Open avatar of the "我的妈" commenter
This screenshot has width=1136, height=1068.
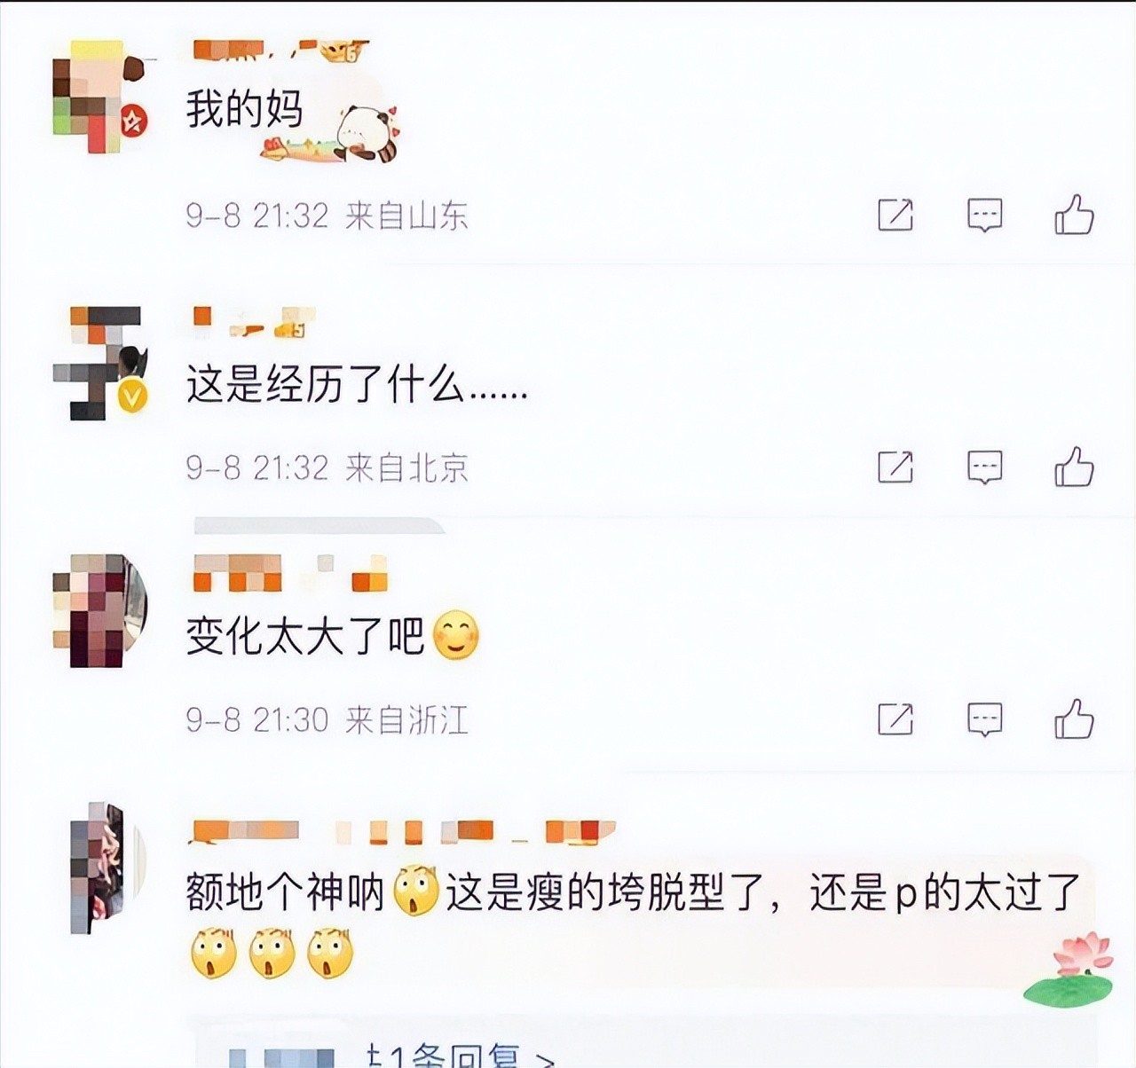(98, 96)
